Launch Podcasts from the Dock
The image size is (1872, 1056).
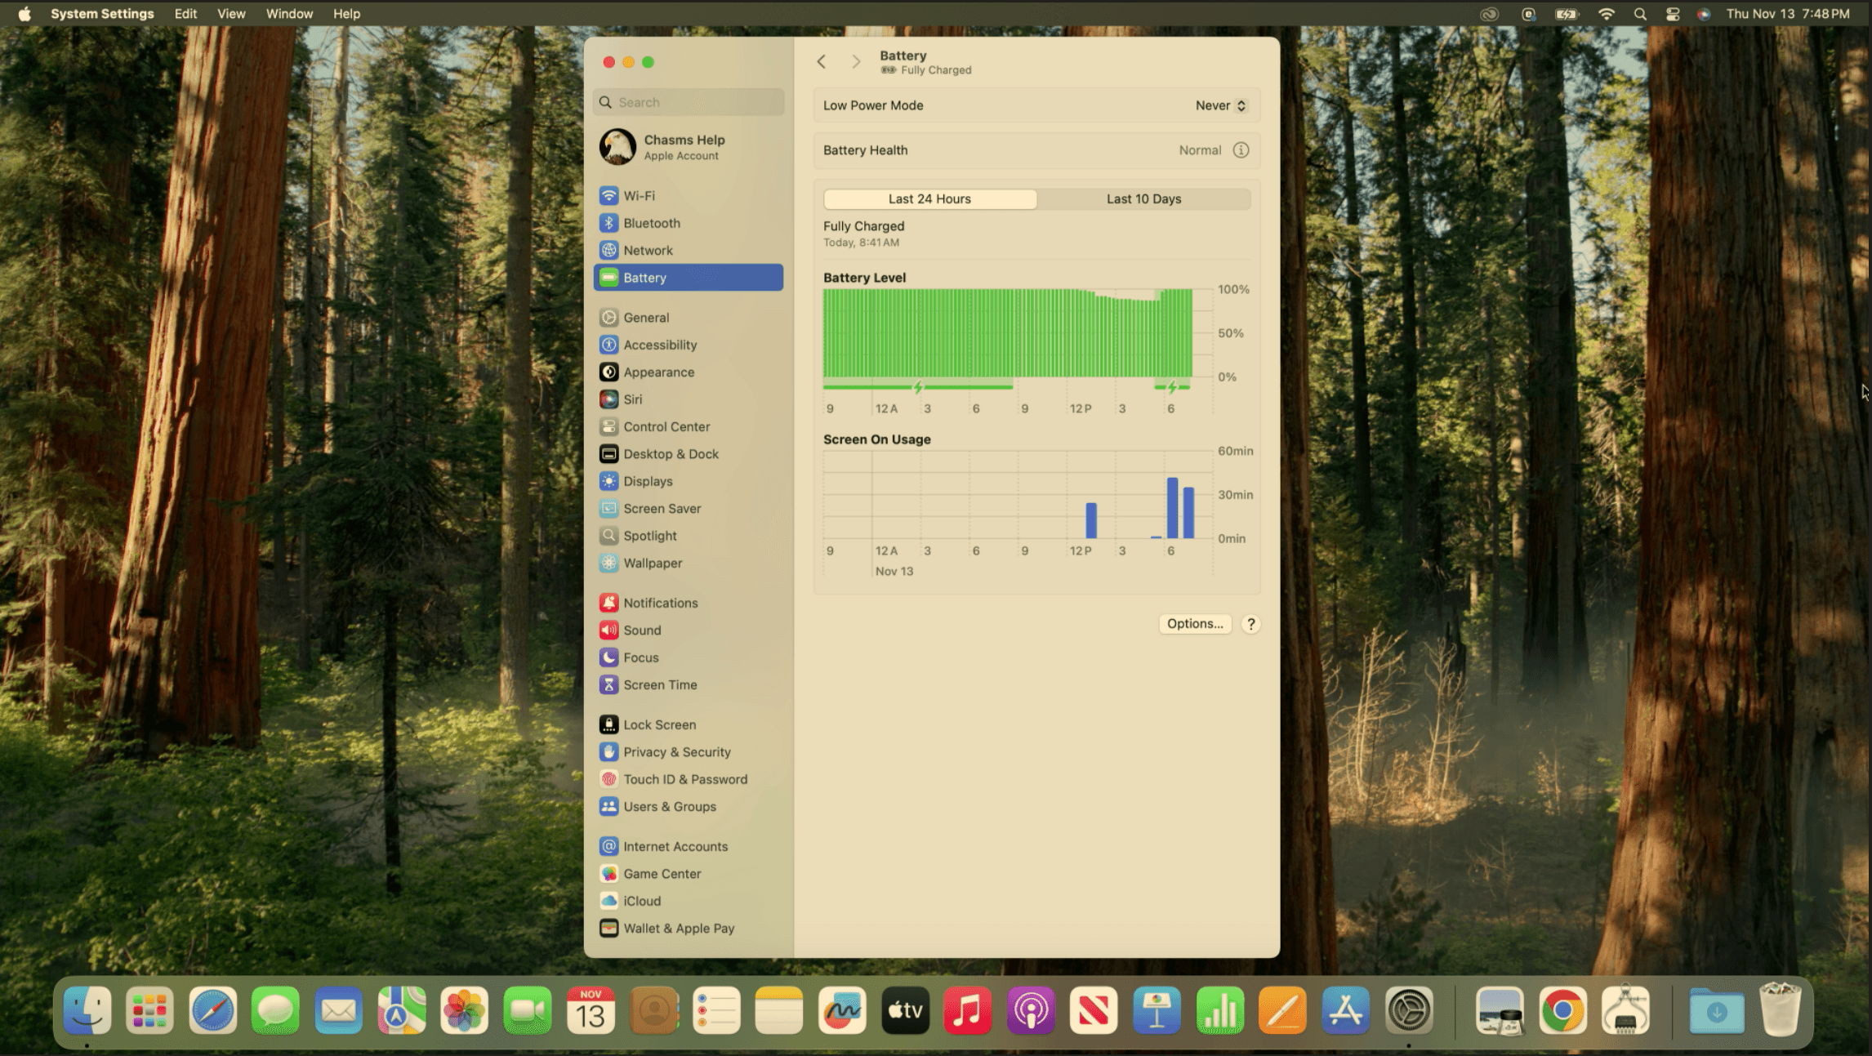click(x=1031, y=1011)
